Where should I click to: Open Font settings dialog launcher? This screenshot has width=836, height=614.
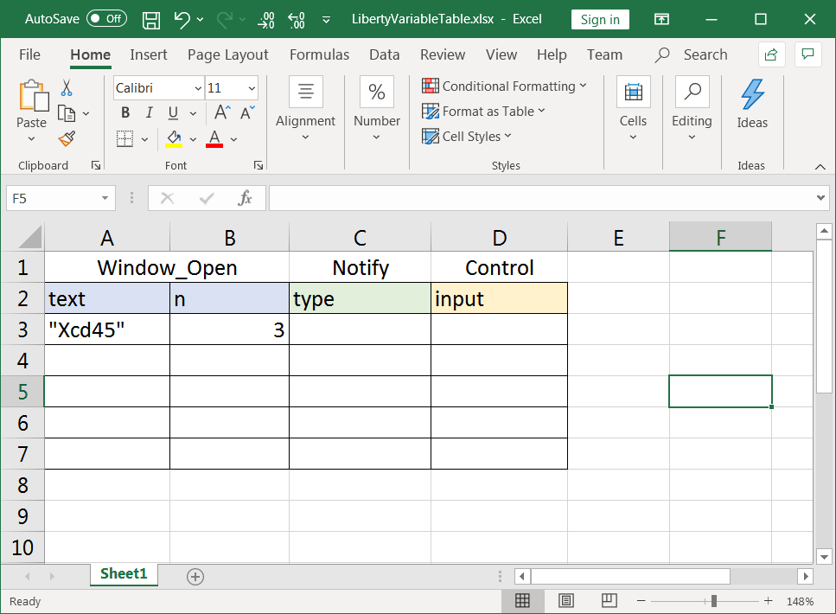(x=258, y=165)
